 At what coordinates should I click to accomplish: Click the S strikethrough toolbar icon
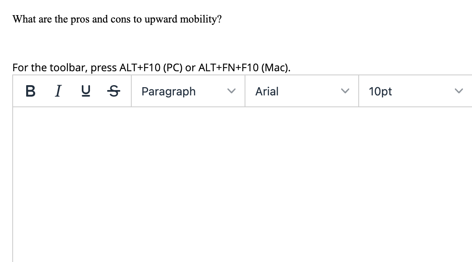(113, 91)
